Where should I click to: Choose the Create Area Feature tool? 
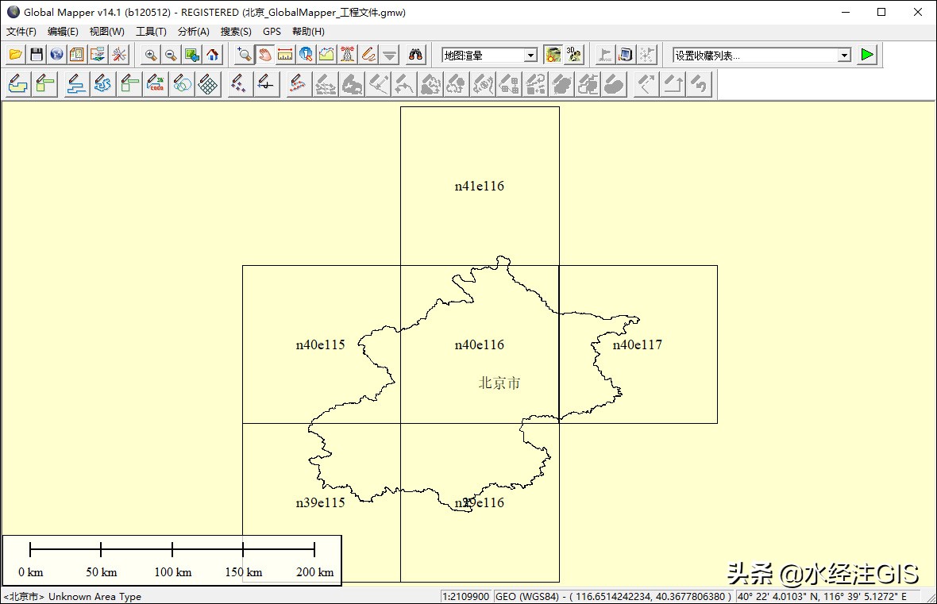point(18,84)
